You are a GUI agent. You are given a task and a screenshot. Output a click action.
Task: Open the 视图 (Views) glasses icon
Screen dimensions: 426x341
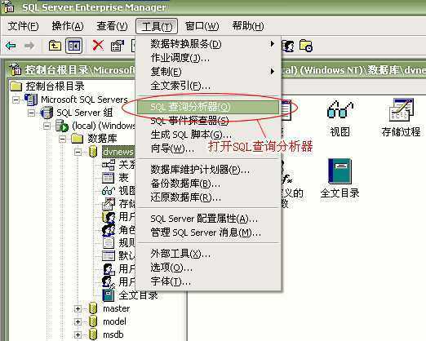pyautogui.click(x=339, y=110)
